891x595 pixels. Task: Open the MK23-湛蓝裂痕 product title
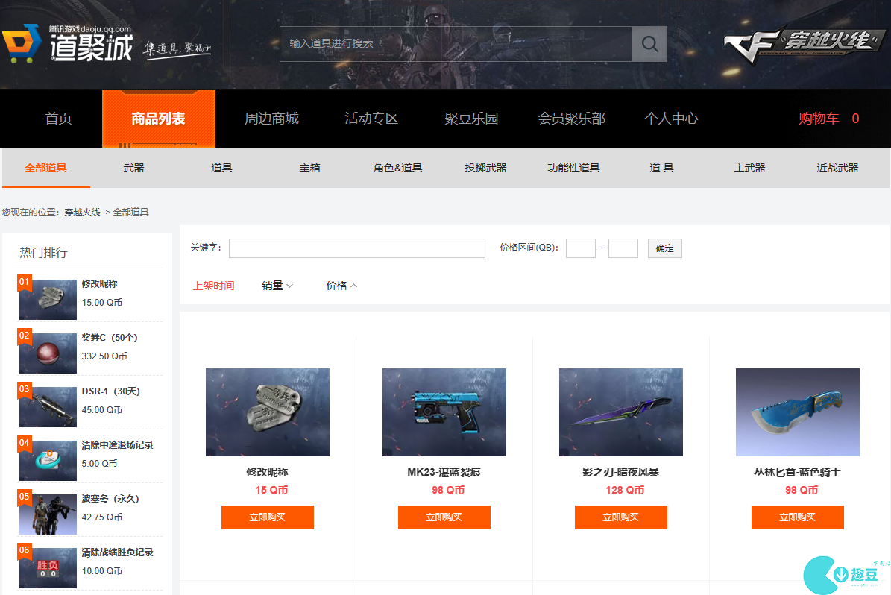tap(444, 472)
